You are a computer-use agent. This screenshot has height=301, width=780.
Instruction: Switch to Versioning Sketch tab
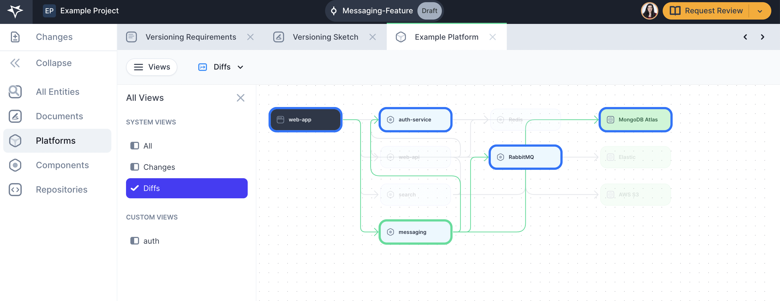point(325,37)
